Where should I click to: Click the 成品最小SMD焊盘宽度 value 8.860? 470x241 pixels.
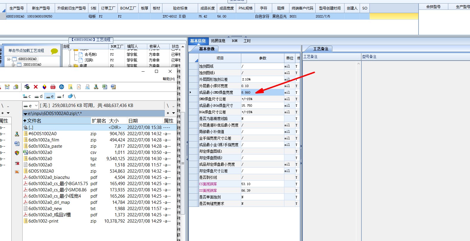click(262, 92)
